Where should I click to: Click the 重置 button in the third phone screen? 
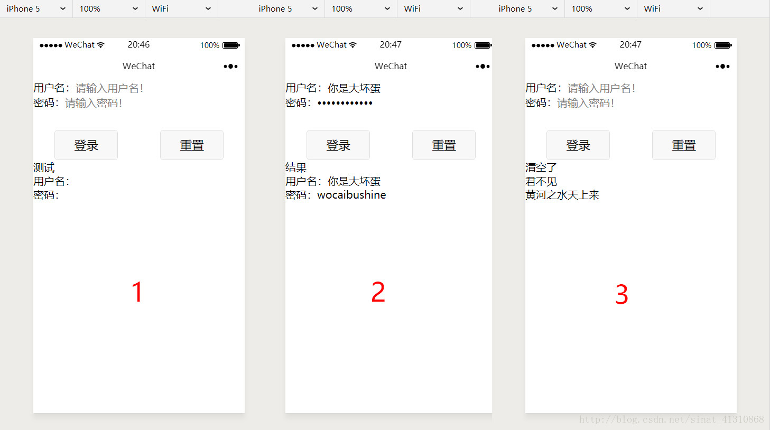coord(684,145)
